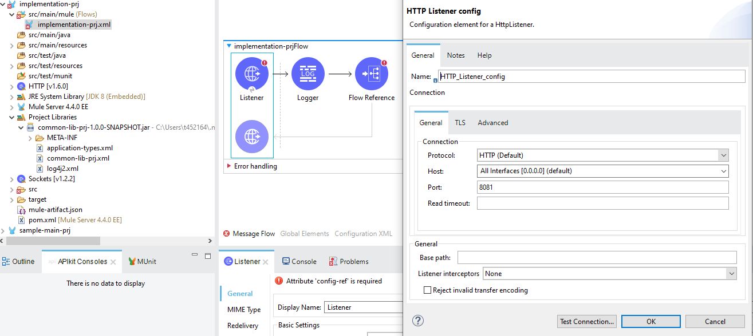Enable Reject invalid transfer encoding checkbox

[x=427, y=290]
